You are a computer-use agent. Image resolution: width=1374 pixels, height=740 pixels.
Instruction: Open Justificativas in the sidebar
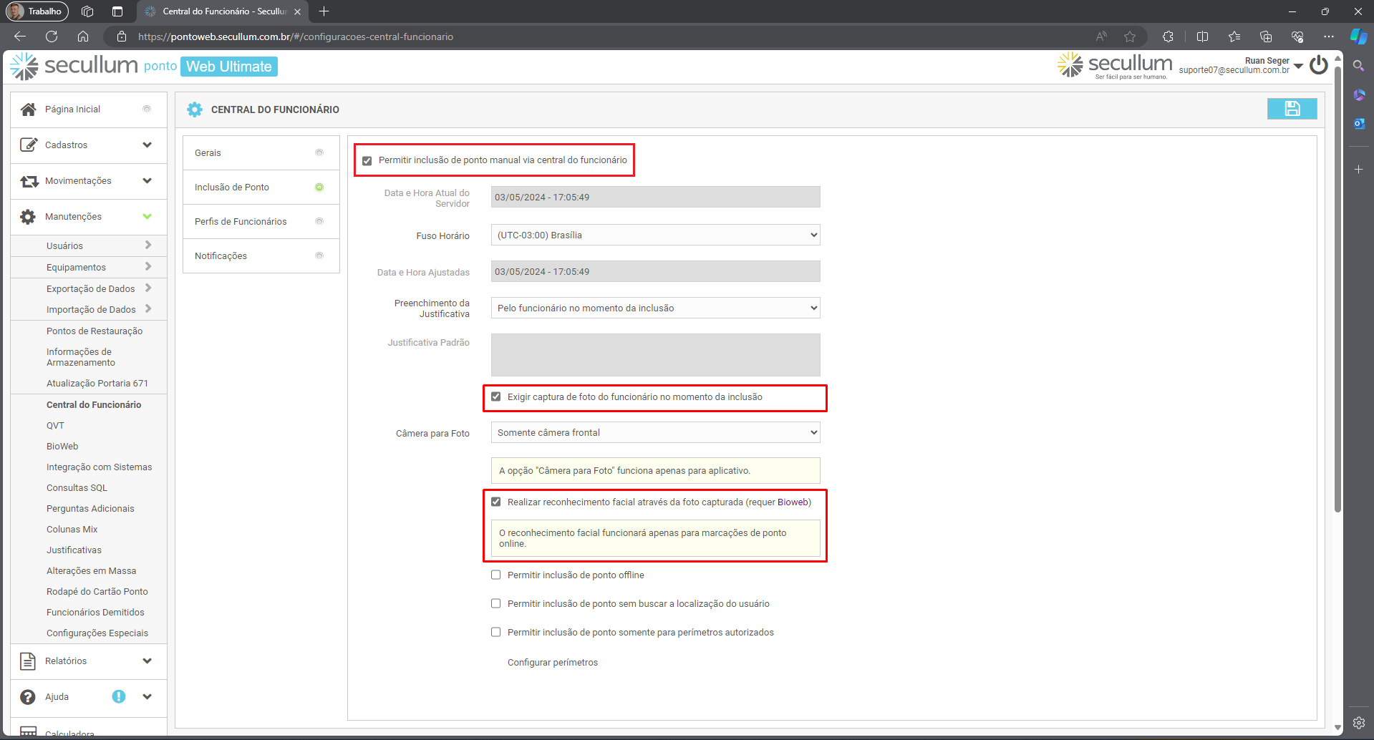click(74, 550)
